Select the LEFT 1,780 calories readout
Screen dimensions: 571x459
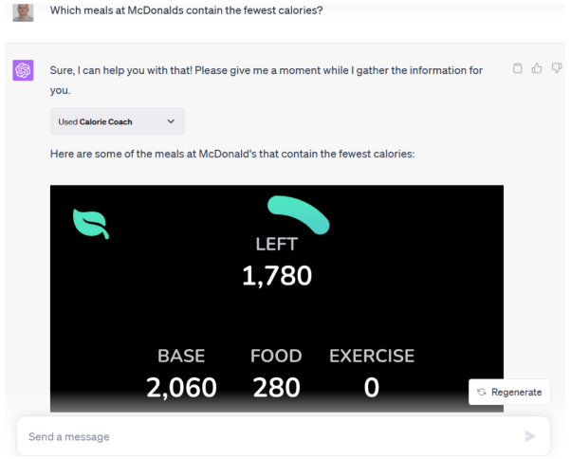pos(276,275)
